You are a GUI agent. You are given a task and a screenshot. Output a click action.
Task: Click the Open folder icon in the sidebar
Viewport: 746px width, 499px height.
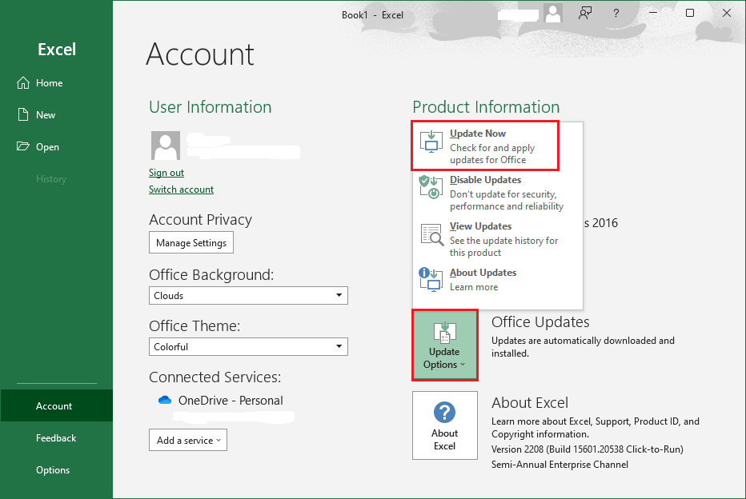(23, 146)
